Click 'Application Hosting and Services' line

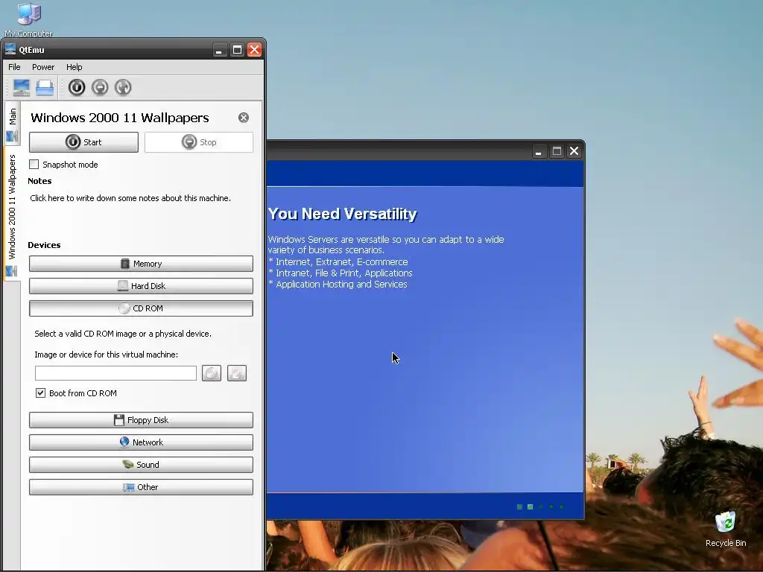click(x=338, y=284)
